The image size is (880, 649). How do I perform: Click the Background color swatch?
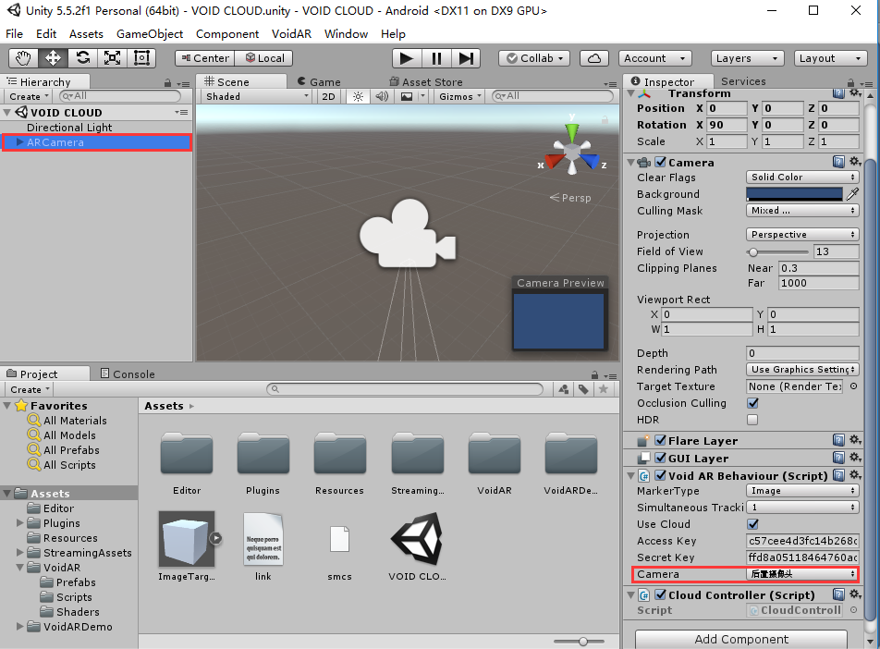[794, 194]
